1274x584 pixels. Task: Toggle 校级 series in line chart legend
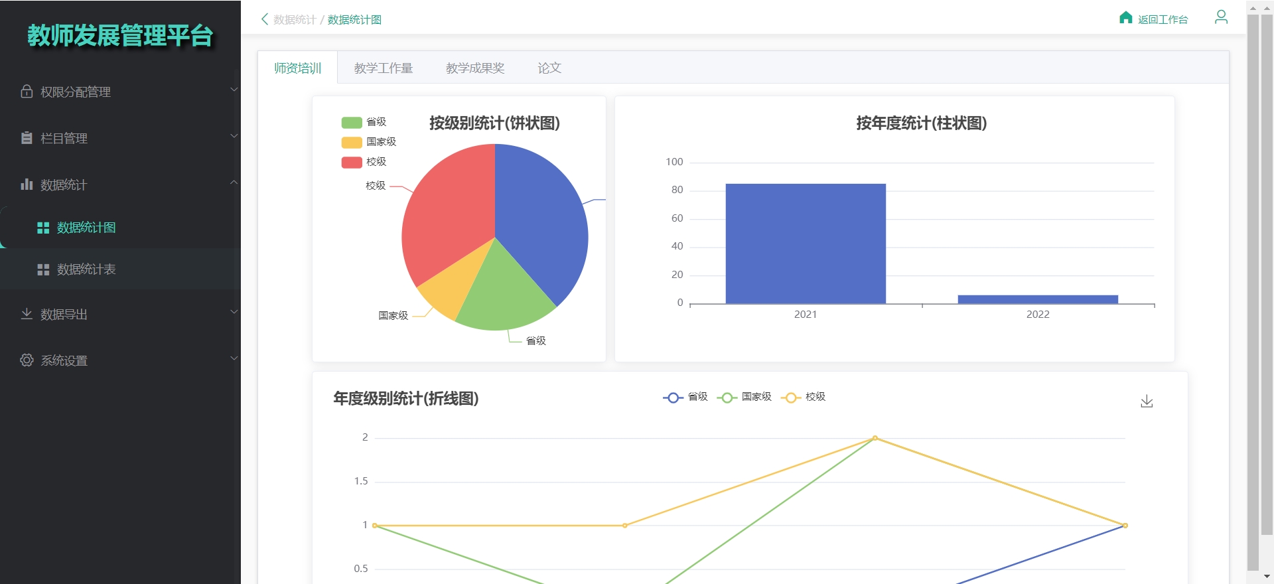click(x=803, y=397)
